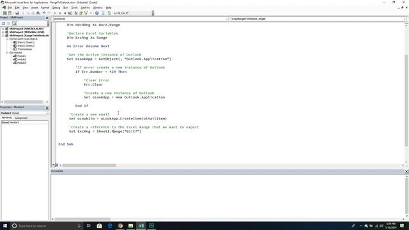Open the Windows Start menu

point(5,226)
